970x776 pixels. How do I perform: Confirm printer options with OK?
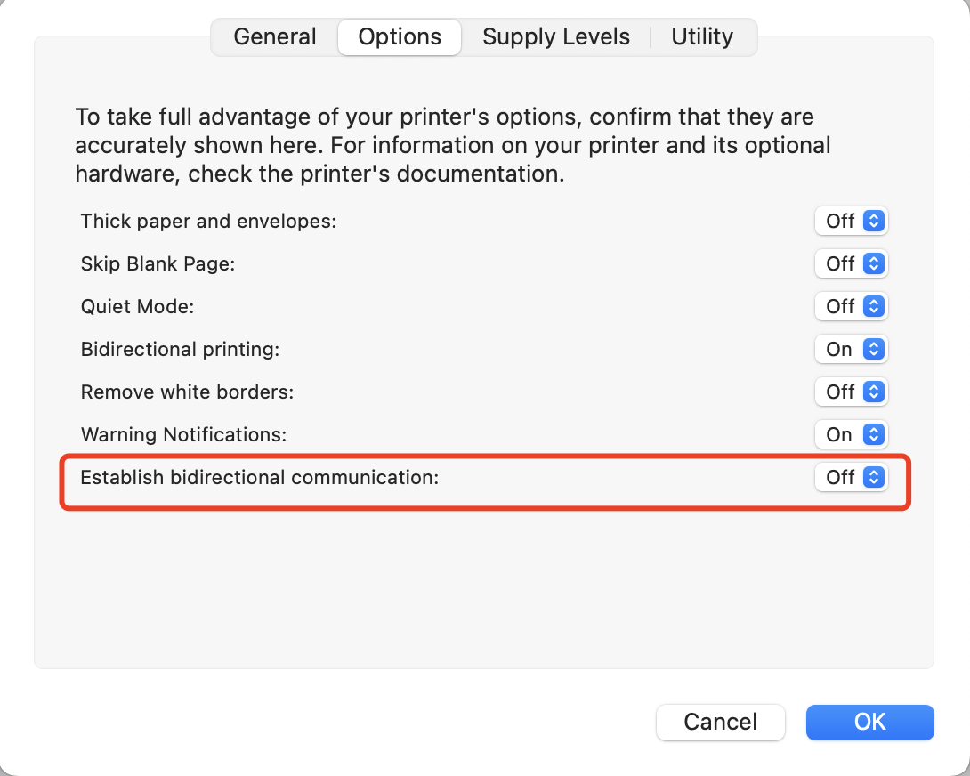click(869, 722)
